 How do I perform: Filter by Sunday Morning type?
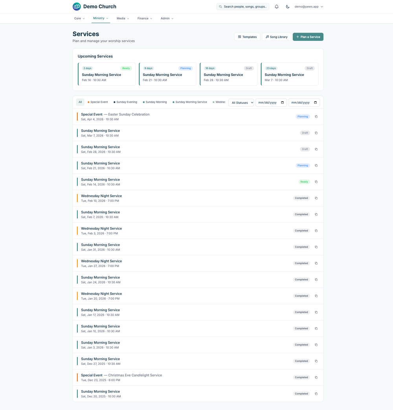(154, 102)
